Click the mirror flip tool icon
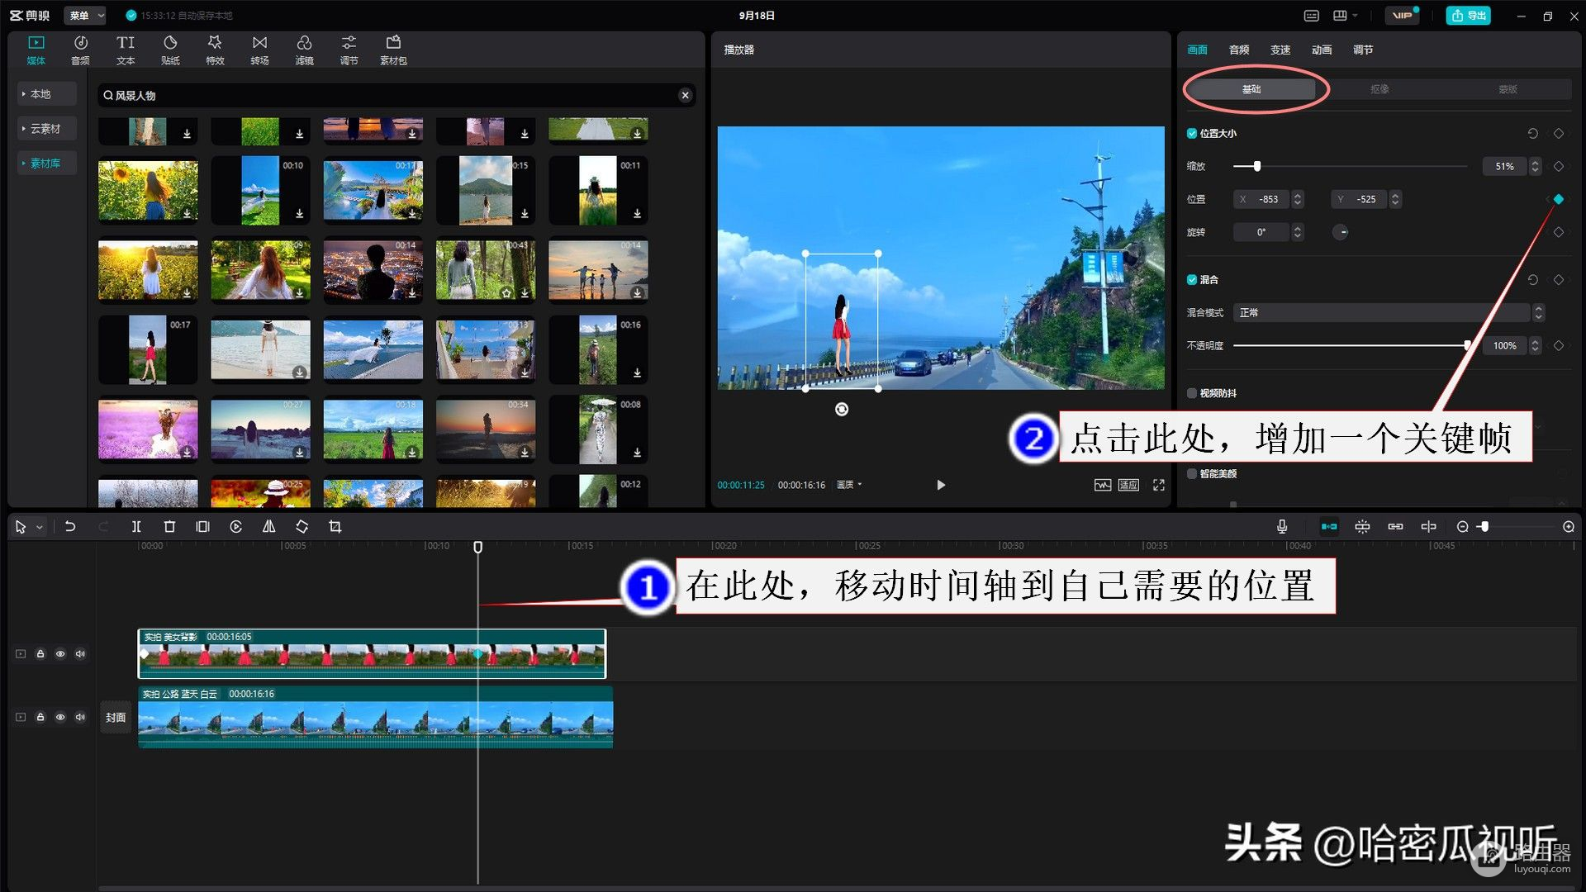This screenshot has height=892, width=1586. [268, 527]
